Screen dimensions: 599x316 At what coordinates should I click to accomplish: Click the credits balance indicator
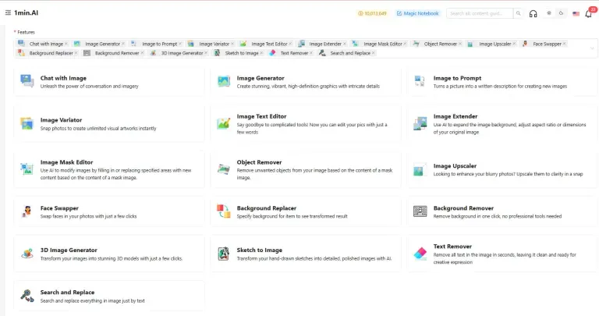pos(373,13)
